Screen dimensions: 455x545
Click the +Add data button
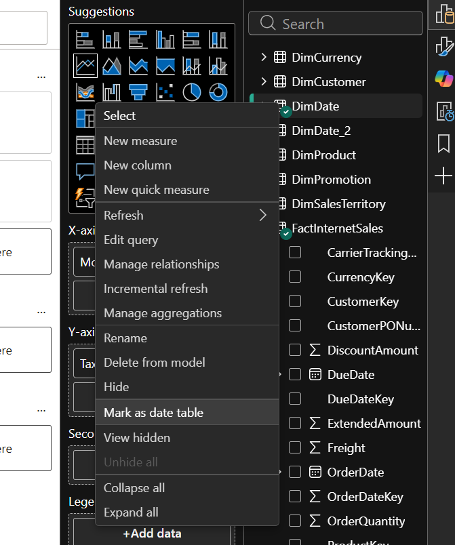(152, 533)
